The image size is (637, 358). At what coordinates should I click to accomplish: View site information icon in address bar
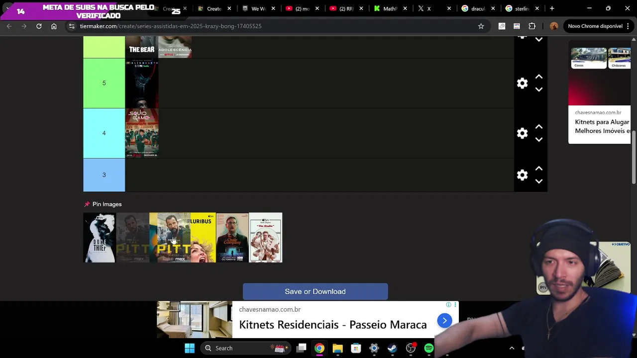click(x=71, y=26)
